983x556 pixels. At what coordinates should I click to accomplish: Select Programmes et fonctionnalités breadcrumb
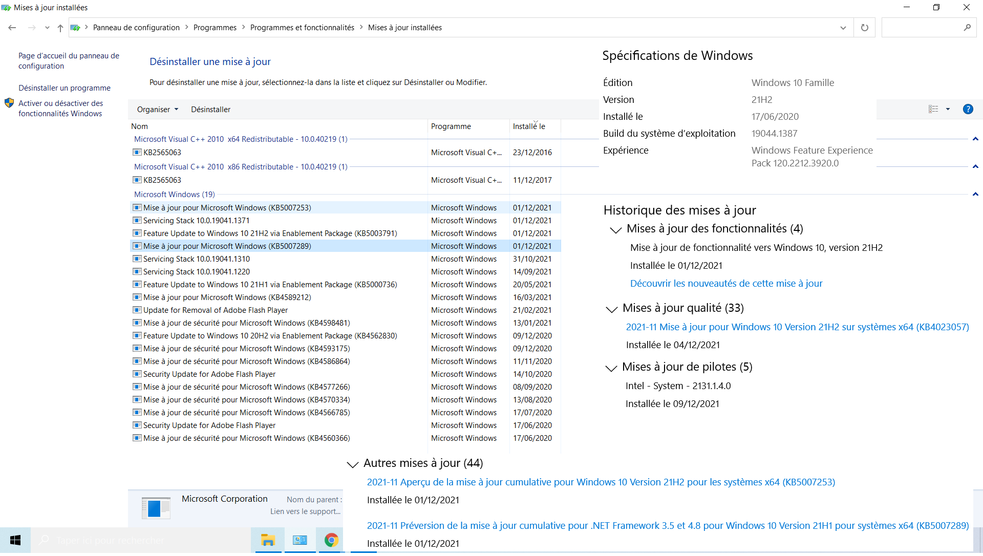pos(302,28)
